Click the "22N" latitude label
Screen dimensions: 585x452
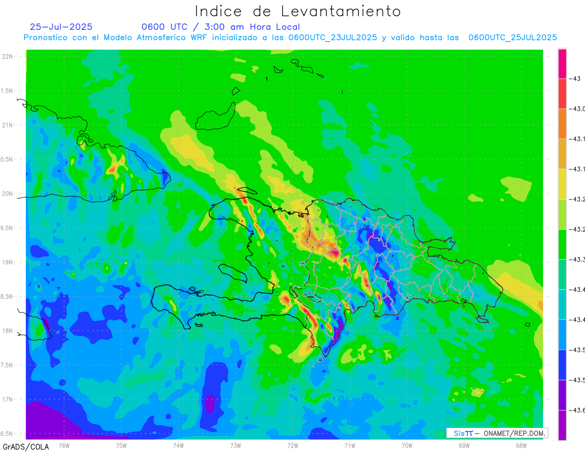(8, 57)
